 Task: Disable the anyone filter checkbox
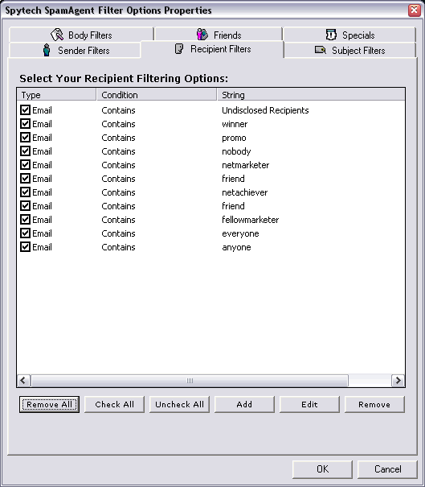(x=25, y=247)
